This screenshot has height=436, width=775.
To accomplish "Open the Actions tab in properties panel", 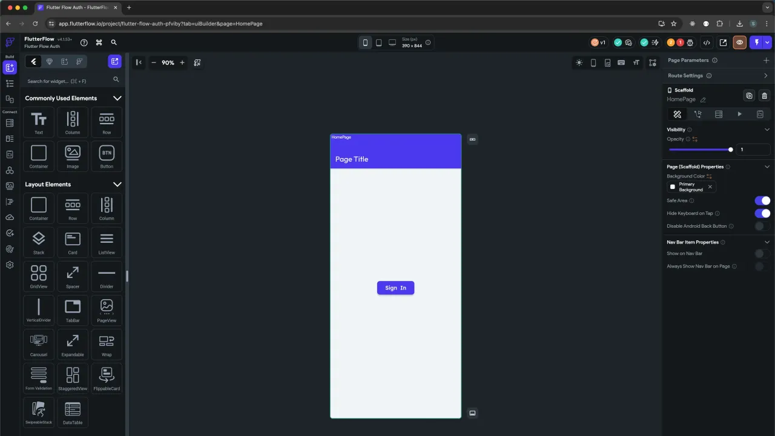I will (x=697, y=114).
